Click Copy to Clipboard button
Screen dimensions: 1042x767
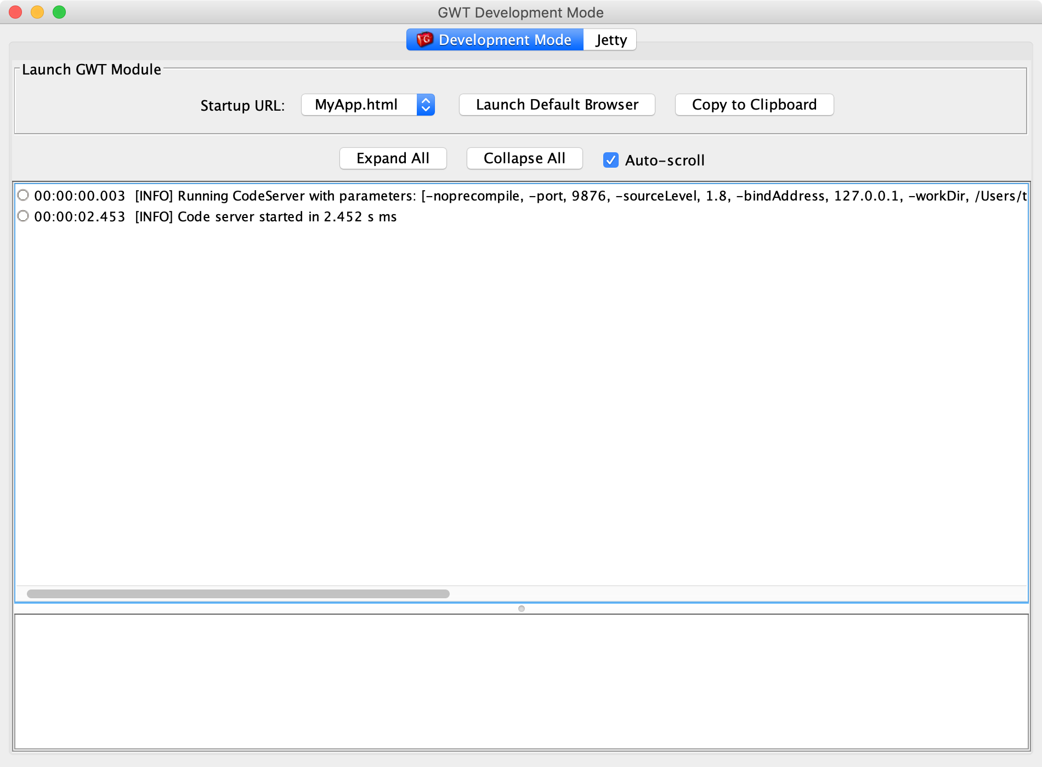pos(754,105)
